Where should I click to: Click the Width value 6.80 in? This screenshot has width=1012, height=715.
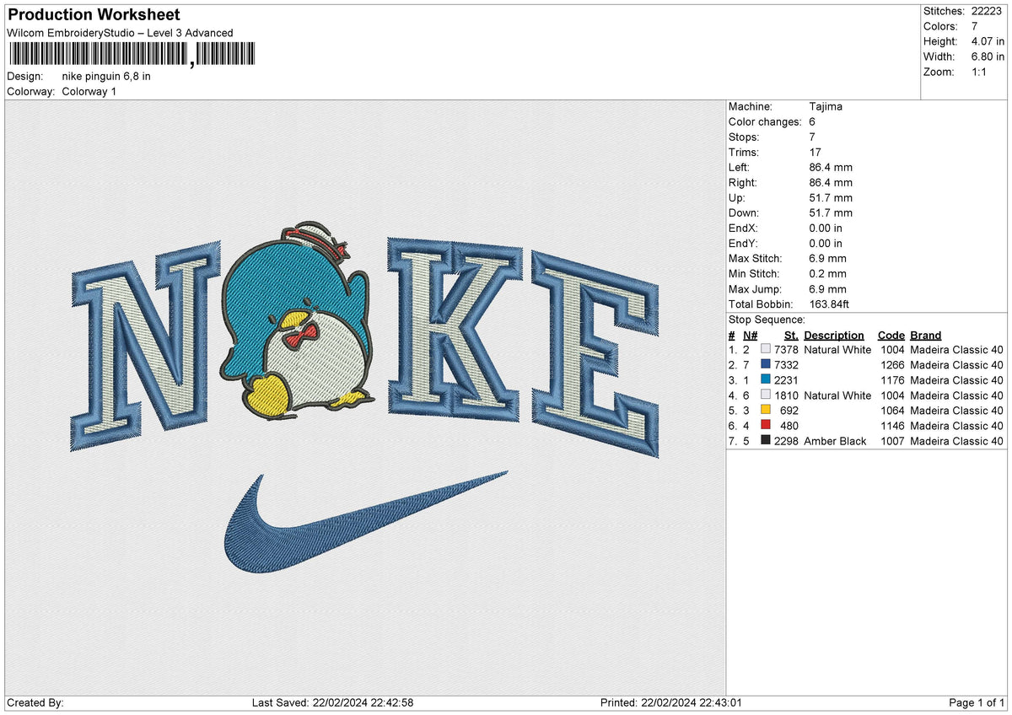coord(987,56)
